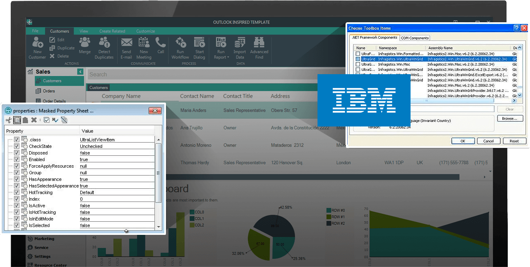Viewport: 530px width, 267px height.
Task: Open Orders in the Sales sidebar
Action: click(49, 91)
